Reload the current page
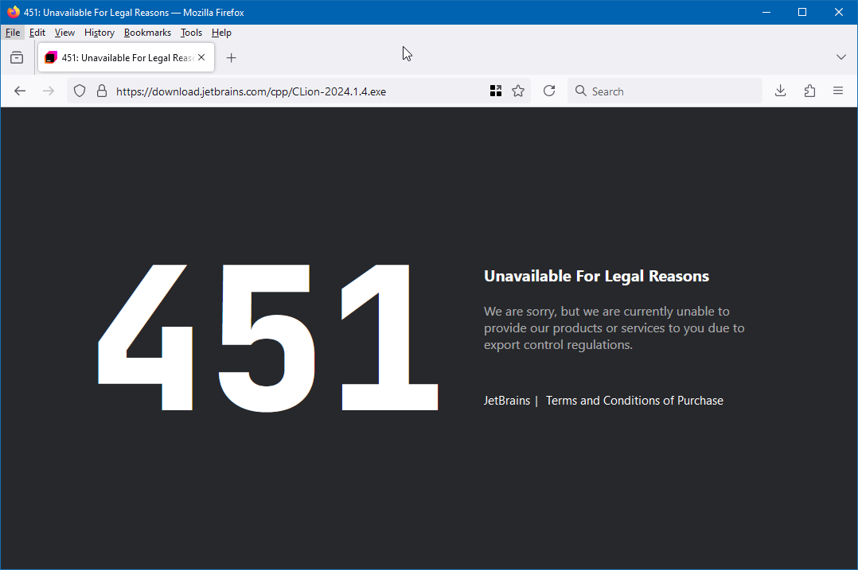858x570 pixels. [549, 91]
